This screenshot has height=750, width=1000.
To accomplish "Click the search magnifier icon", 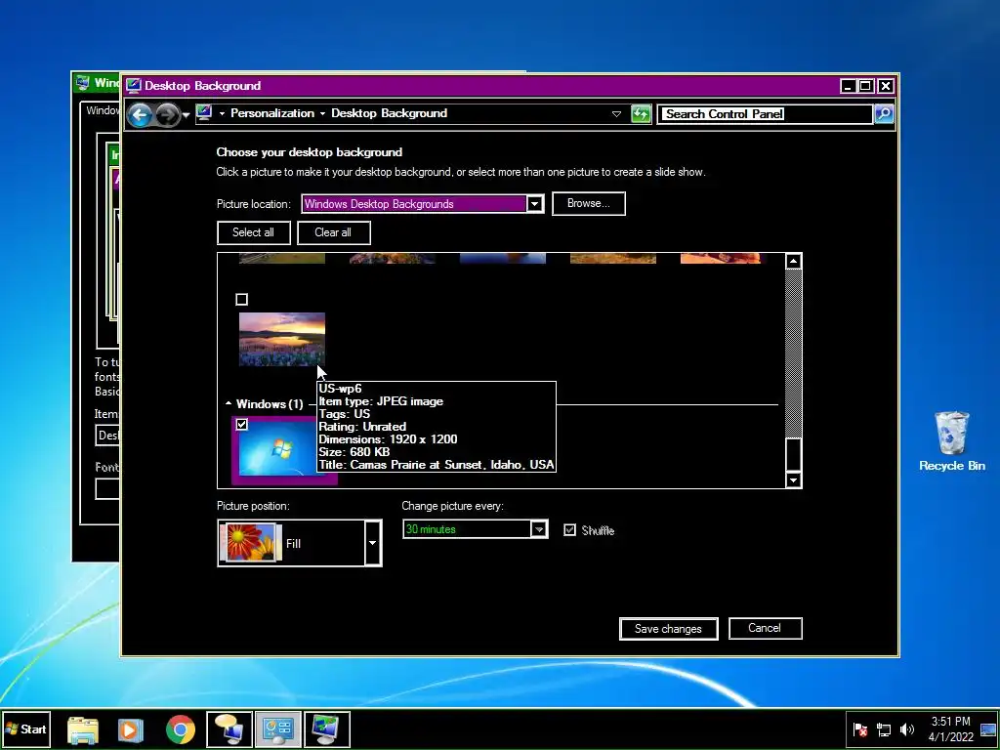I will pos(884,114).
